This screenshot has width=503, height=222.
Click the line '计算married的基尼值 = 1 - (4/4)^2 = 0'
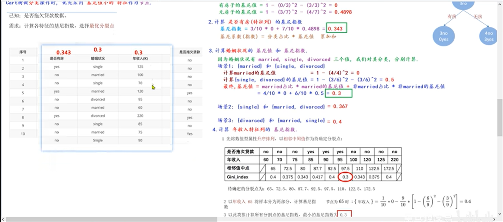pos(291,73)
